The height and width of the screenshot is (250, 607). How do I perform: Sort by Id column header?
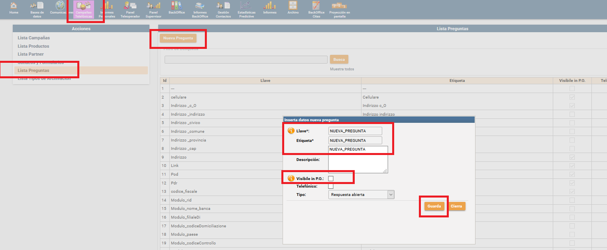[164, 80]
